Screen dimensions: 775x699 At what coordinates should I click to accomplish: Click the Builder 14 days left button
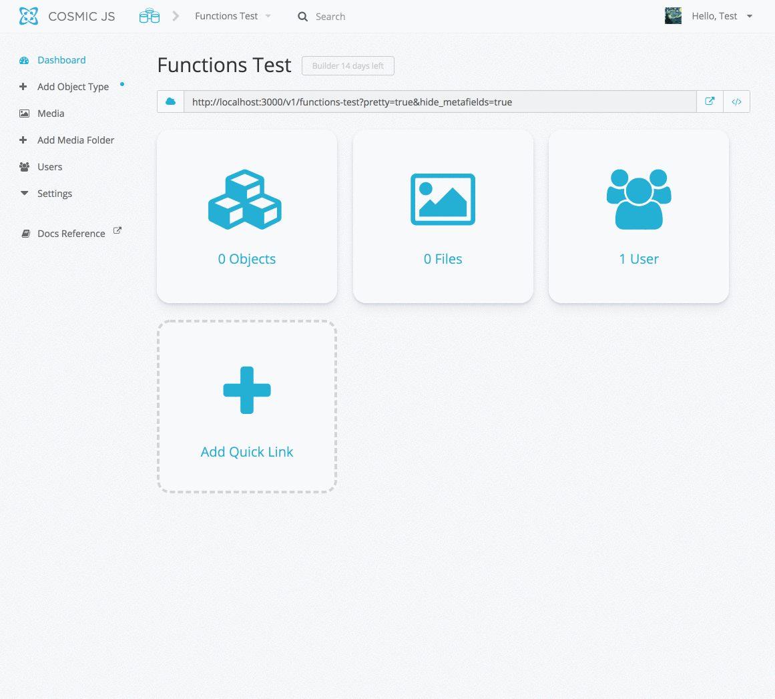(x=348, y=65)
